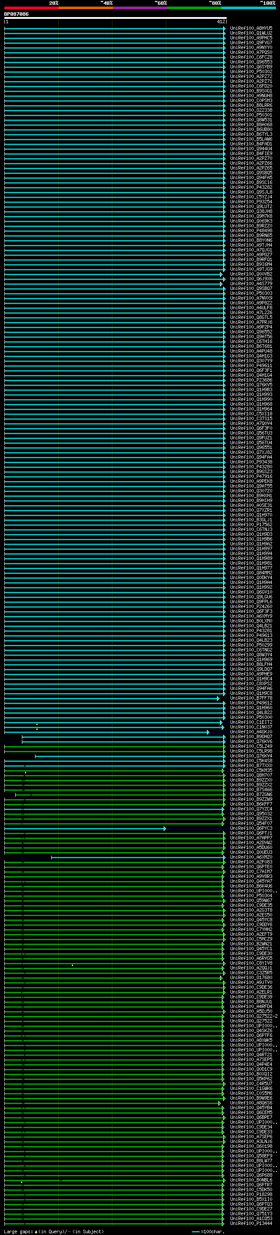The width and height of the screenshot is (280, 1235).
Task: Select hit label UniRef100_Q8H707
Action: pyautogui.click(x=251, y=775)
